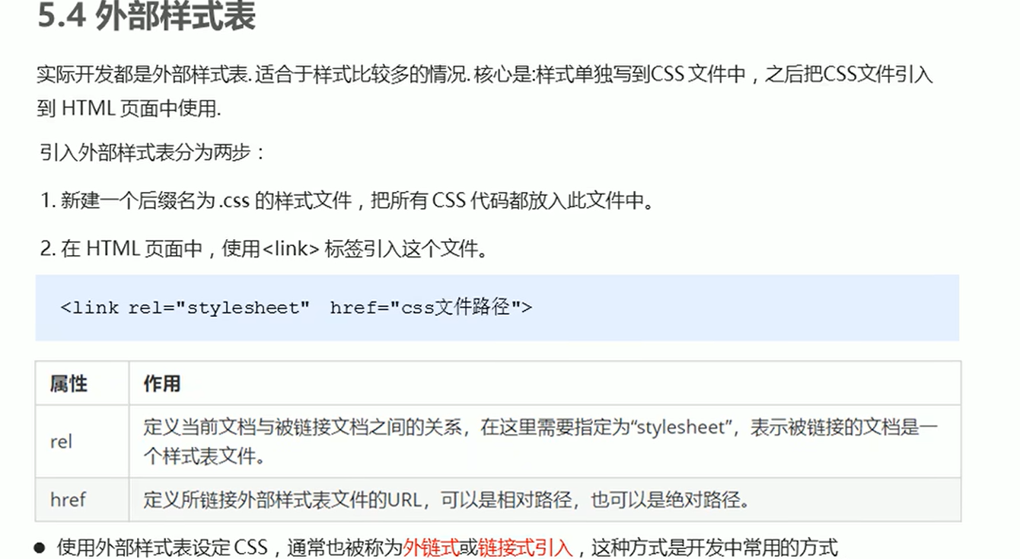The width and height of the screenshot is (1020, 559).
Task: Click the rel description mentioning stylesheet
Action: (x=540, y=442)
